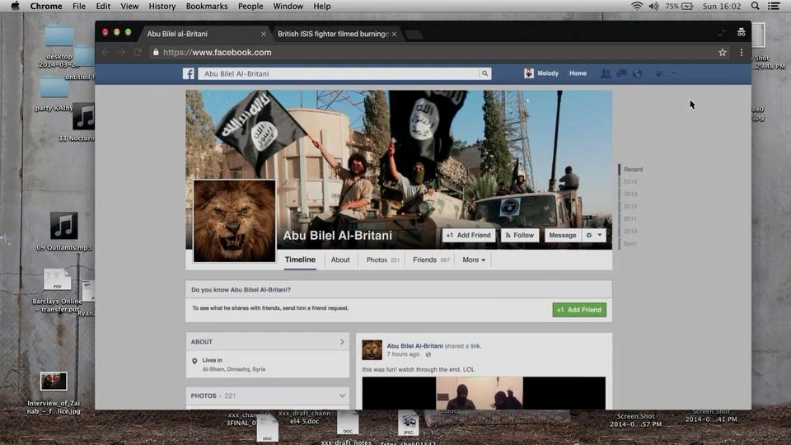
Task: Open the 7 hours ago timestamp
Action: 403,354
